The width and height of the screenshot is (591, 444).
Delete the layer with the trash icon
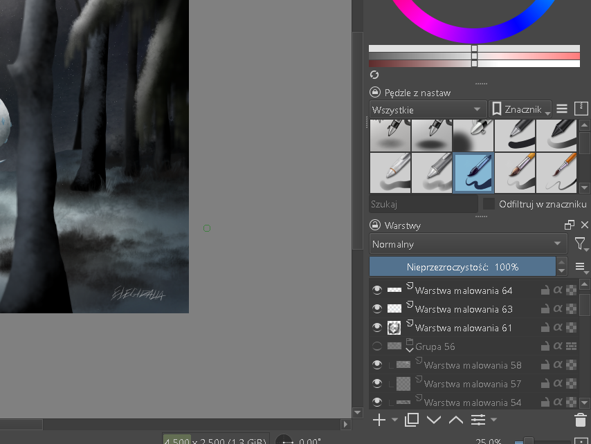point(580,420)
